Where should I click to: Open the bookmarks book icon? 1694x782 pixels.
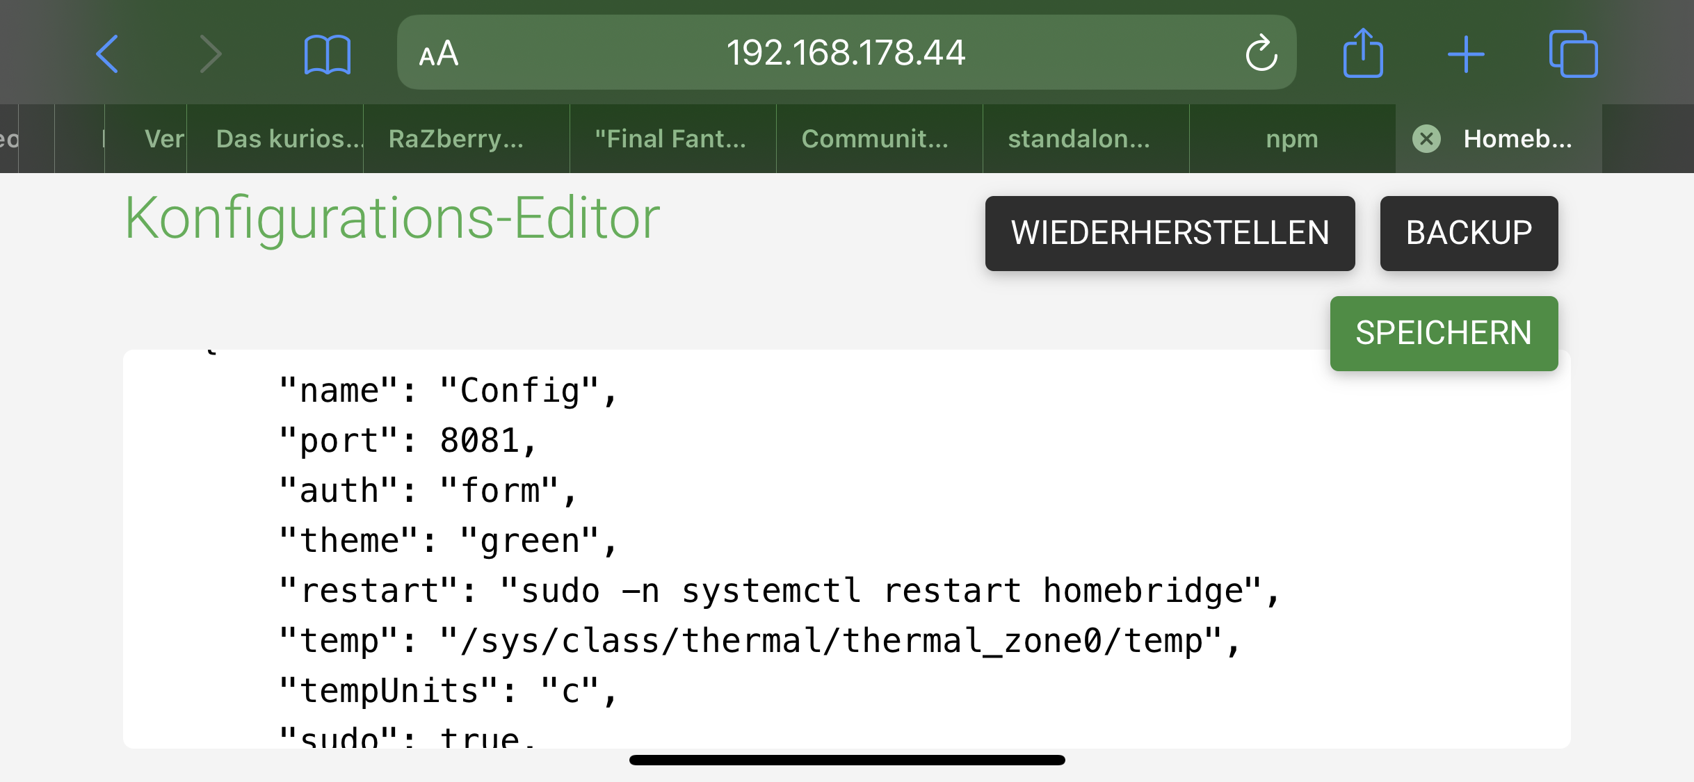coord(327,54)
